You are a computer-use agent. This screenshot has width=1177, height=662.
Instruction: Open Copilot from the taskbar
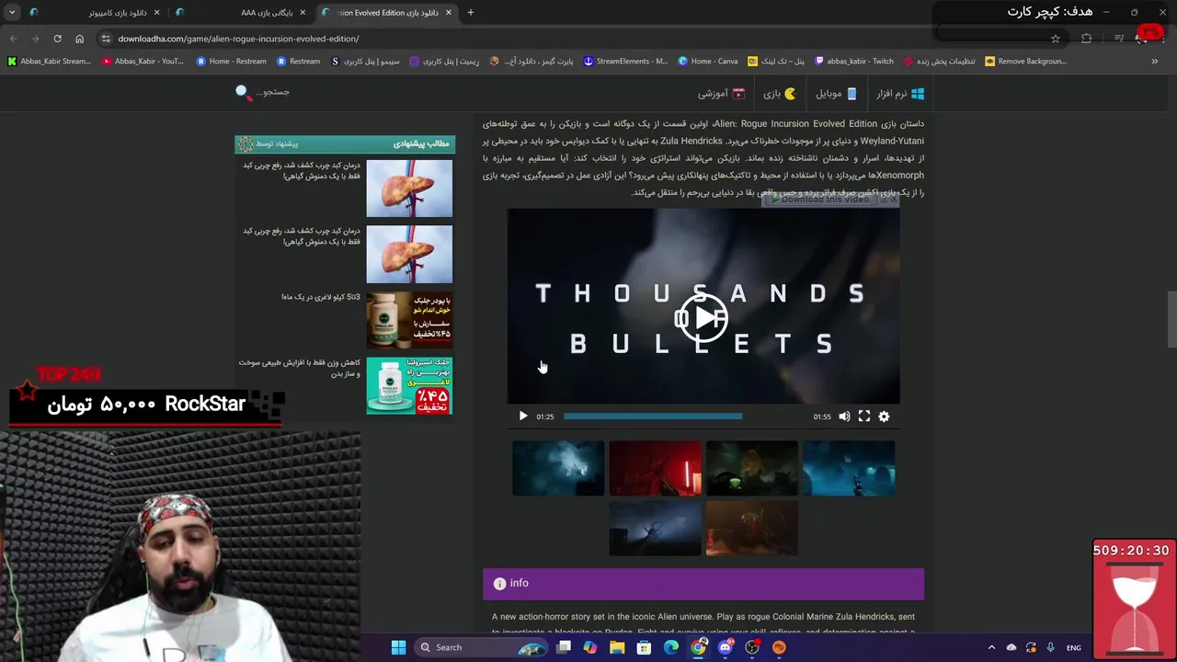(590, 647)
